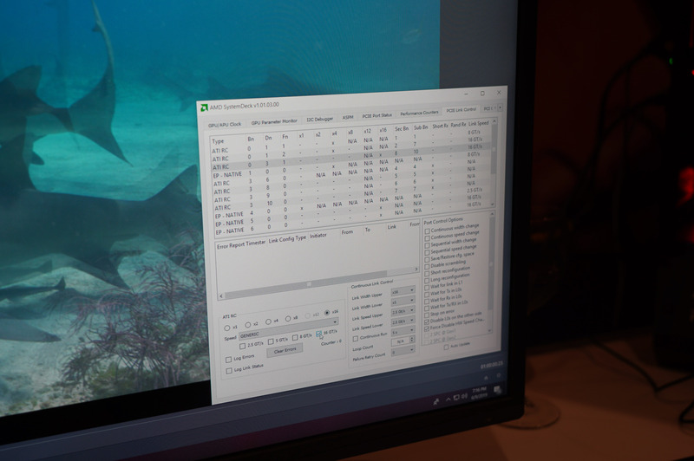Untick the 16 GT/s speed checkbox
Image resolution: width=694 pixels, height=461 pixels.
pyautogui.click(x=318, y=334)
